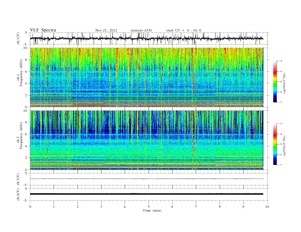Click time axis tick label "3"
Image resolution: width=301 pixels, height=232 pixels.
[x=101, y=207]
